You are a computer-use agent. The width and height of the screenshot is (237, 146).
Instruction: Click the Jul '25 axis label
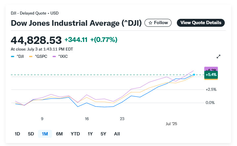(x=172, y=124)
